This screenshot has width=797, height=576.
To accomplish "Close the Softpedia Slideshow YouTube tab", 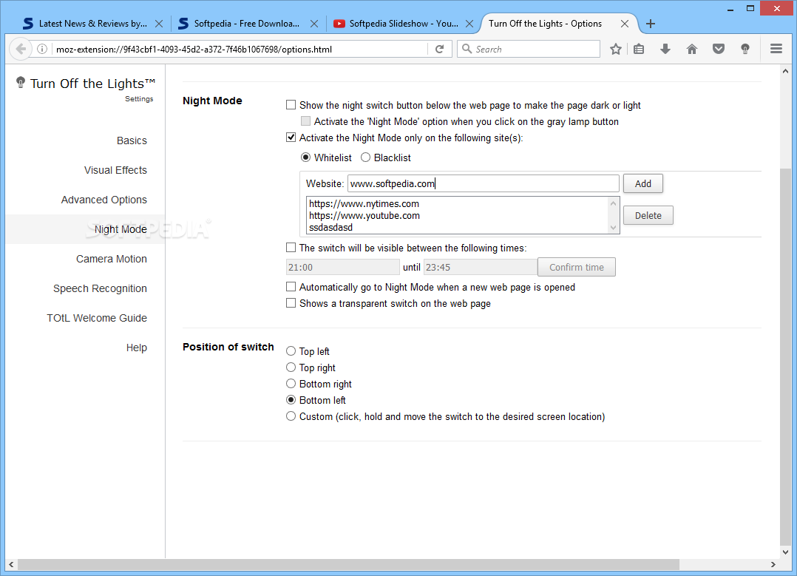I will point(469,24).
